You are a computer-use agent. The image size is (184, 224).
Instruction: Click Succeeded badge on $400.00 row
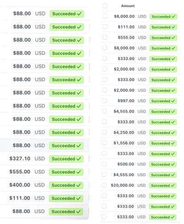(x=66, y=185)
